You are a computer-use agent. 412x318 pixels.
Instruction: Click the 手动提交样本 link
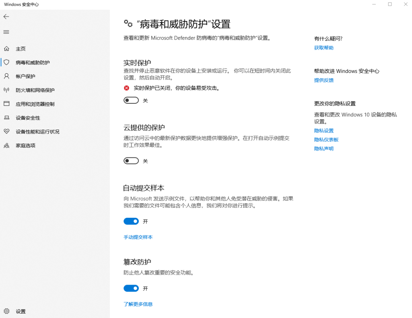[138, 237]
